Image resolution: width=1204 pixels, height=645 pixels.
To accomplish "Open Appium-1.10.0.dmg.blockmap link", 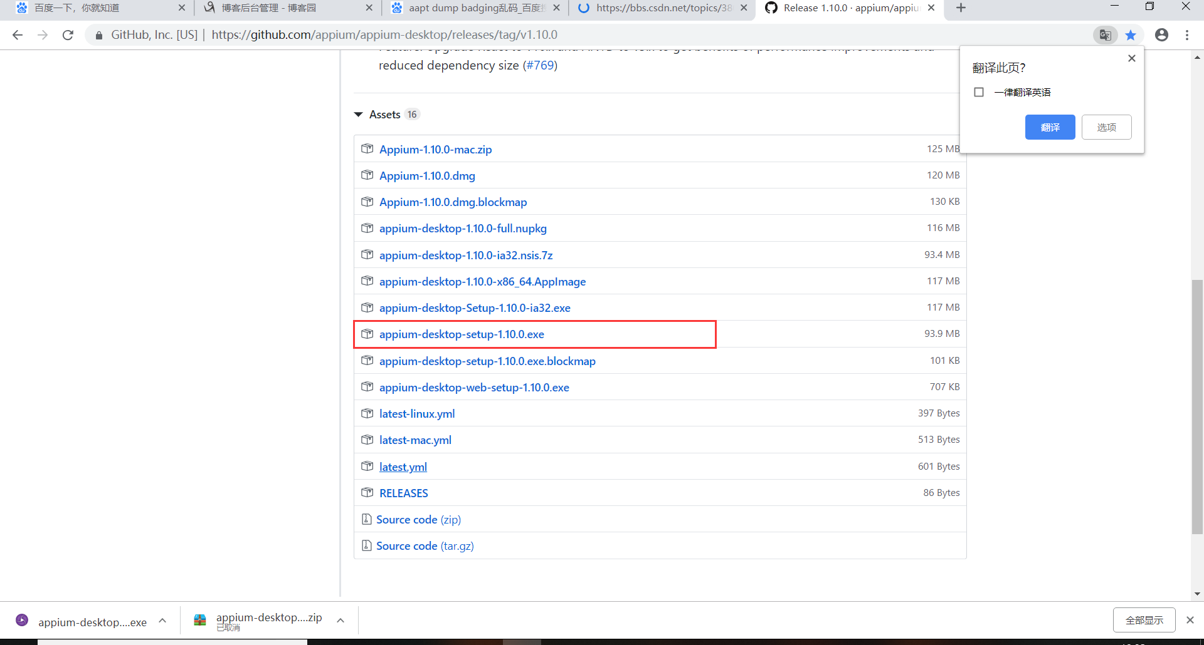I will pyautogui.click(x=453, y=202).
